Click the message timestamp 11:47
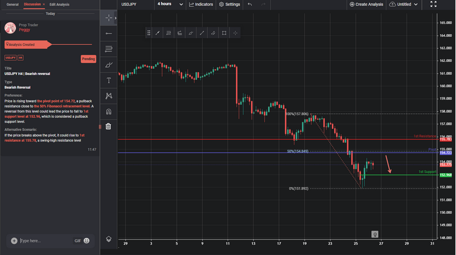 92,150
